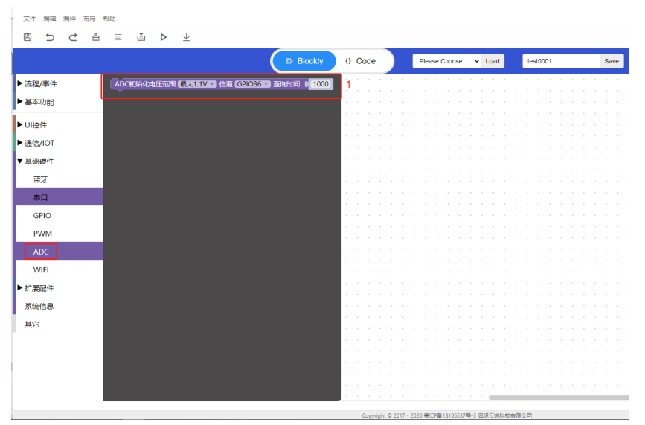Click the print icon in toolbar
Screen dimensions: 645x425
[x=96, y=37]
